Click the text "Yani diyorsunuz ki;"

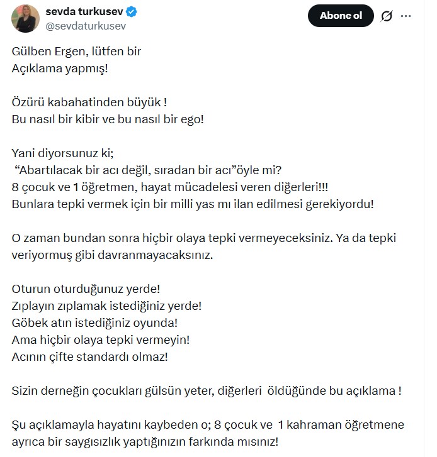(61, 152)
